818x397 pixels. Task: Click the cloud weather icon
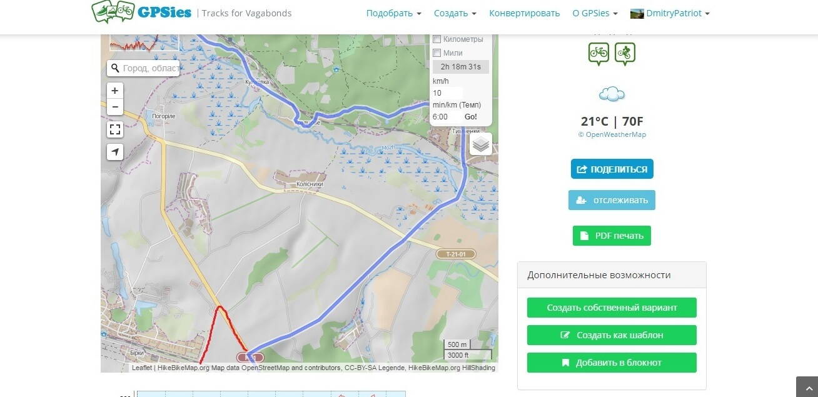pos(612,94)
